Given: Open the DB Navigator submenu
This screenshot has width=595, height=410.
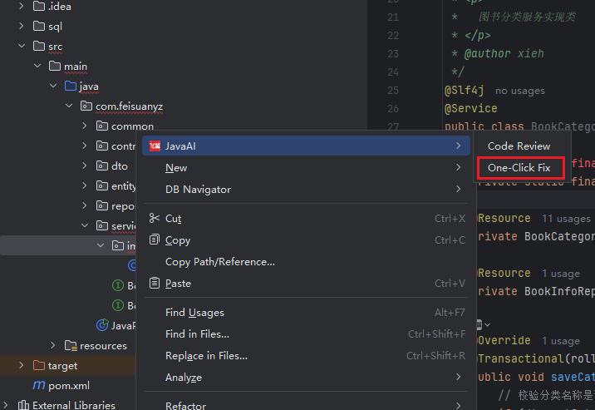Looking at the screenshot, I should point(198,190).
